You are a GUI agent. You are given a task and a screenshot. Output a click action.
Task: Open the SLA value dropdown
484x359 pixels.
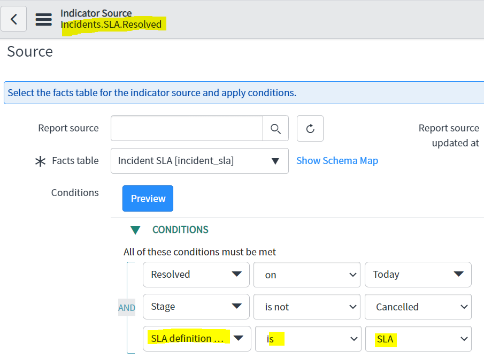[419, 339]
